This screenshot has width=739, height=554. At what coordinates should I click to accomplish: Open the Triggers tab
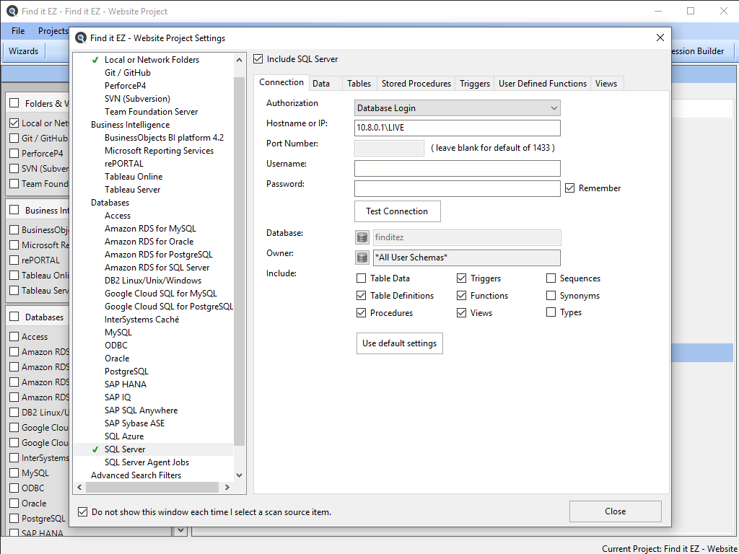tap(475, 84)
